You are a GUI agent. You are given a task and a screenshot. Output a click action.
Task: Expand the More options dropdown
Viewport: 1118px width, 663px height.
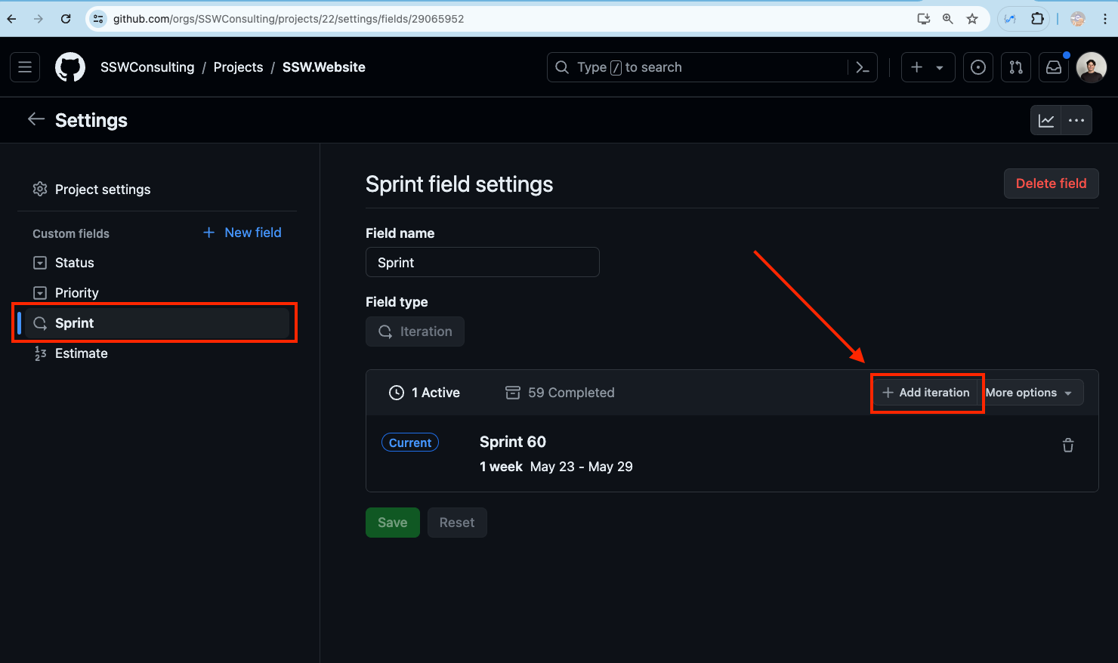click(x=1029, y=393)
